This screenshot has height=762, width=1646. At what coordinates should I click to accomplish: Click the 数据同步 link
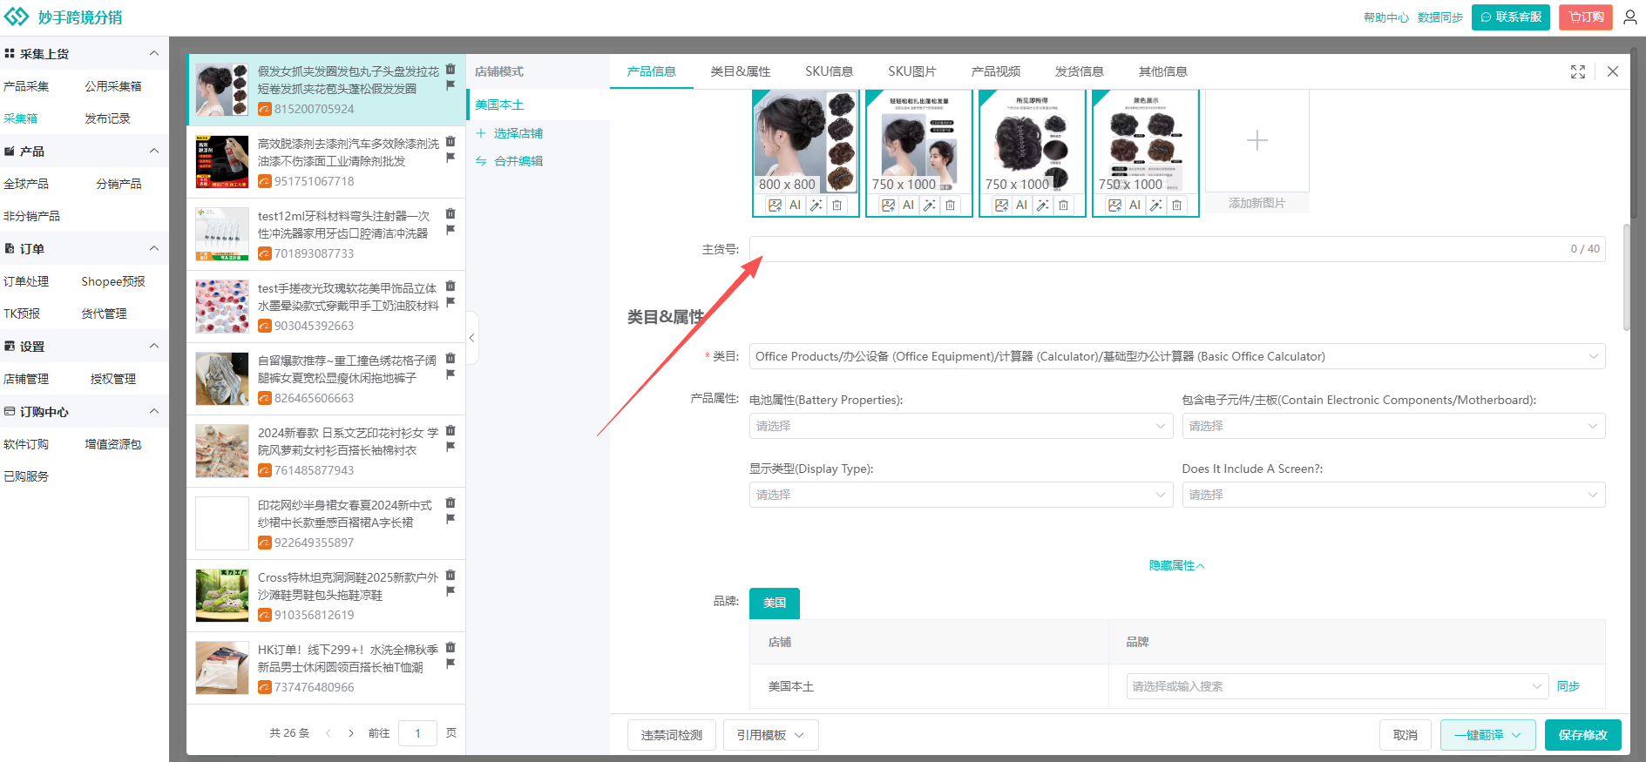pos(1440,17)
